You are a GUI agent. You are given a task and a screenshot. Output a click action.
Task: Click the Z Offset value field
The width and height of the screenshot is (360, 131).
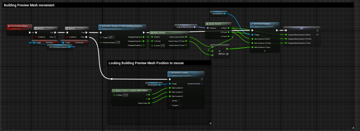(x=125, y=95)
